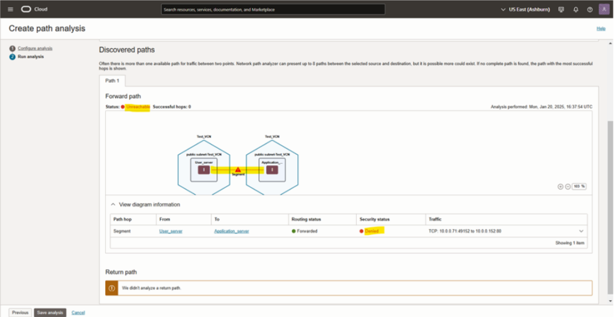615x317 pixels.
Task: Open the user profile avatar
Action: (x=603, y=10)
